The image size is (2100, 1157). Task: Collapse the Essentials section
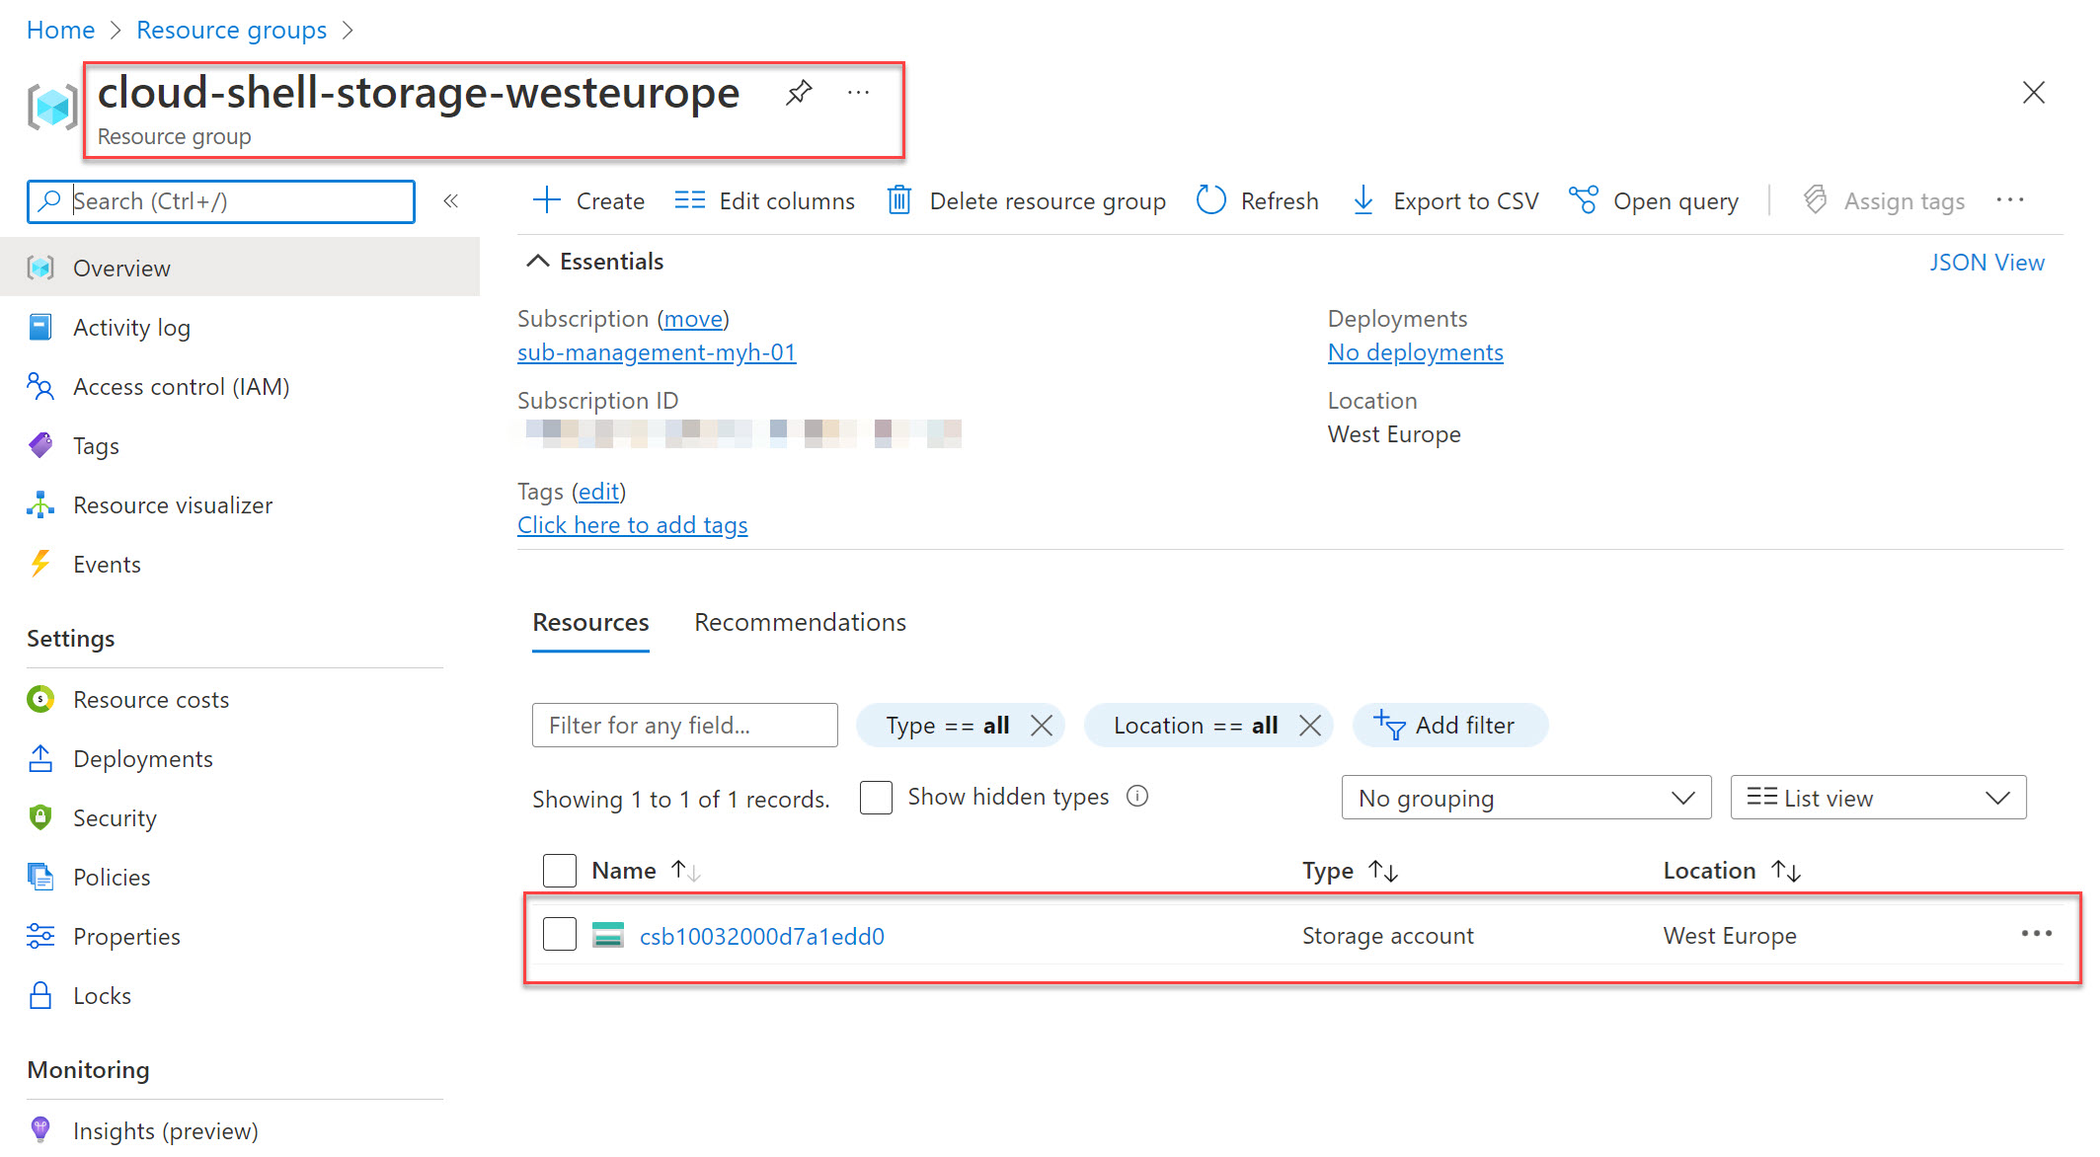coord(538,260)
